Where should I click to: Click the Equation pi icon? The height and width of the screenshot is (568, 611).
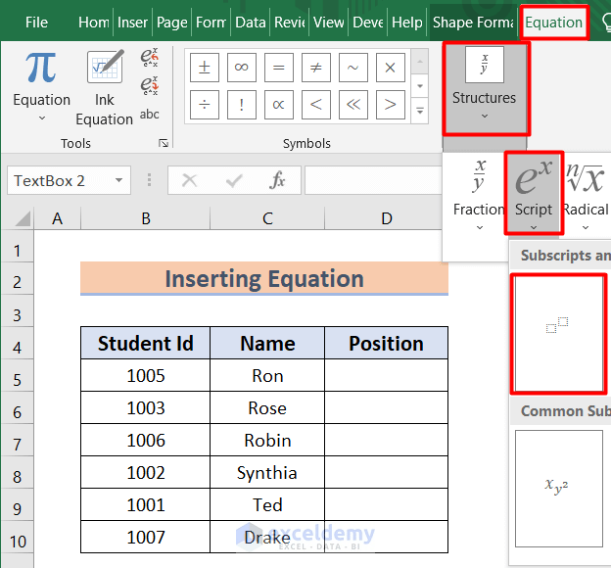(41, 68)
